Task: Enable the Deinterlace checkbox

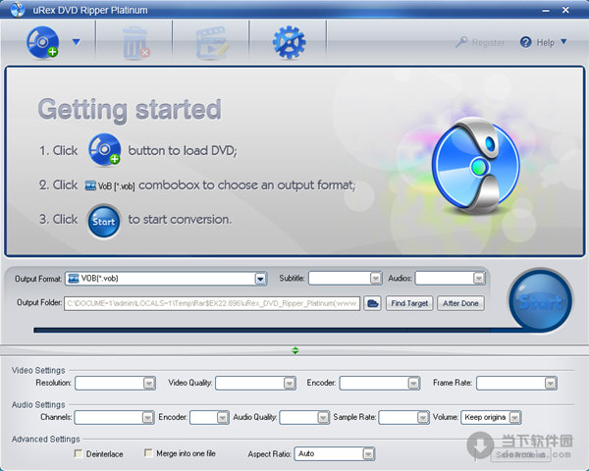Action: coord(79,453)
